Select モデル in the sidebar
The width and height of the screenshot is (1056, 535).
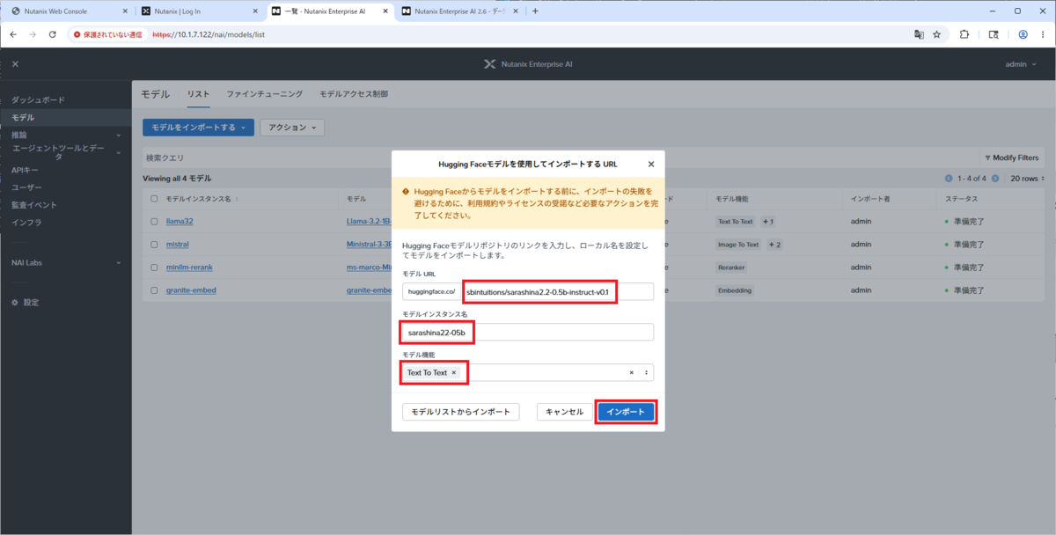(24, 118)
